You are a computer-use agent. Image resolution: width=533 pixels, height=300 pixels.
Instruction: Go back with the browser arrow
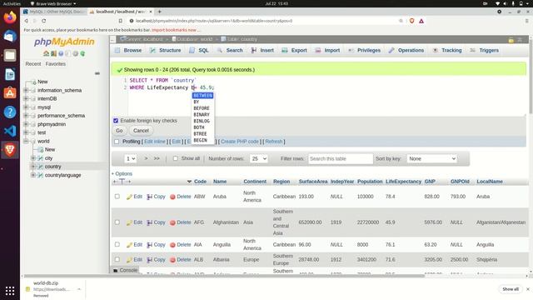[26, 21]
